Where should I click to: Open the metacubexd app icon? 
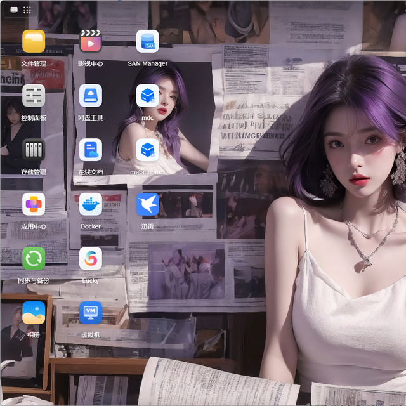(x=148, y=150)
